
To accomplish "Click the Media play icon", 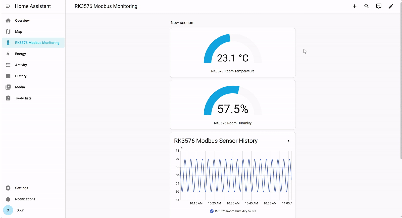I will click(x=8, y=87).
